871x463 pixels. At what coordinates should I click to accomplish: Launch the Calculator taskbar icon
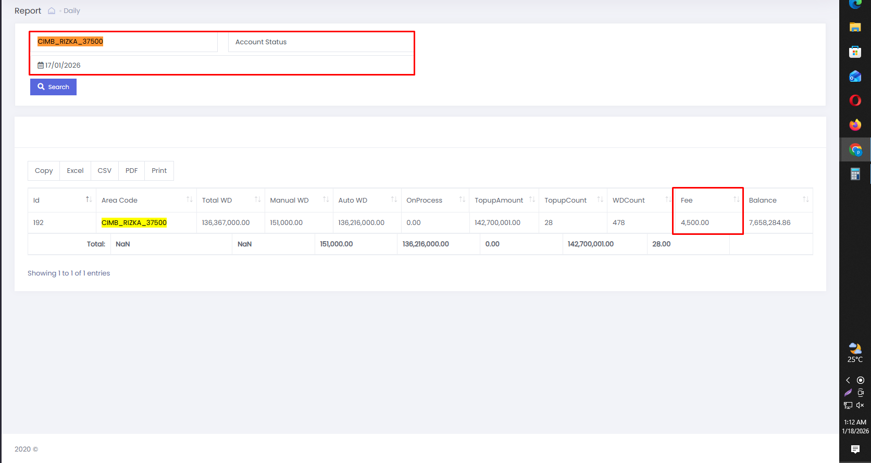tap(855, 174)
